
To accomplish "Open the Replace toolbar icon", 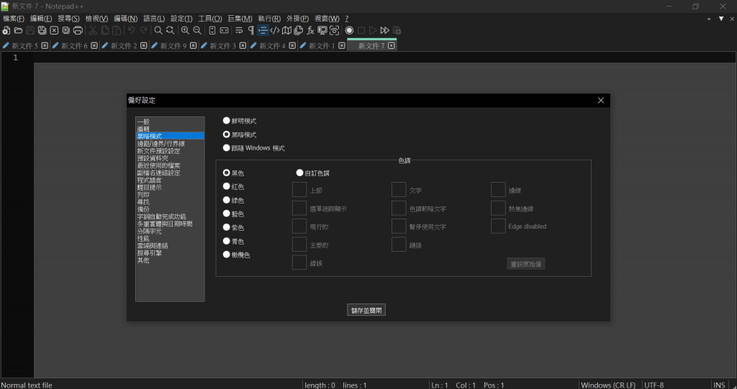I will [170, 30].
